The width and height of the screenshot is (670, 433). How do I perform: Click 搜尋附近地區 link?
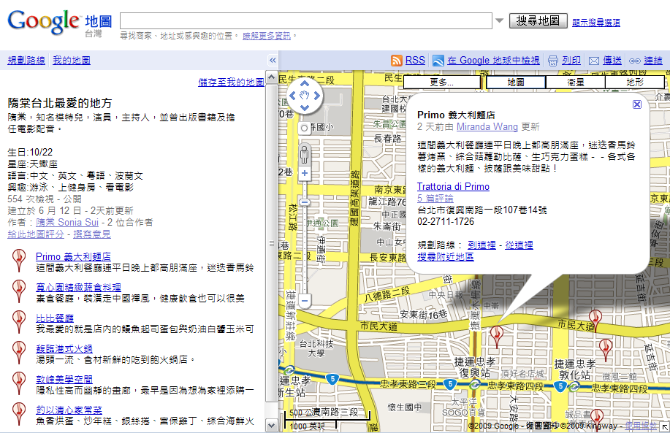(x=446, y=256)
